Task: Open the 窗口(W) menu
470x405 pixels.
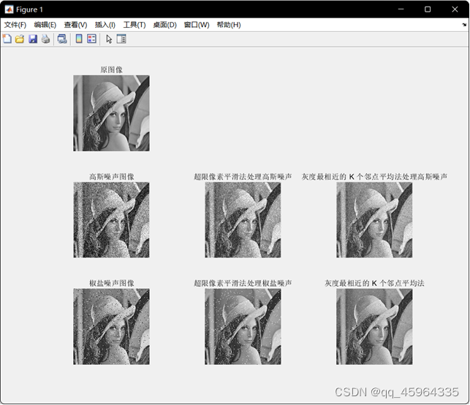Action: click(197, 25)
